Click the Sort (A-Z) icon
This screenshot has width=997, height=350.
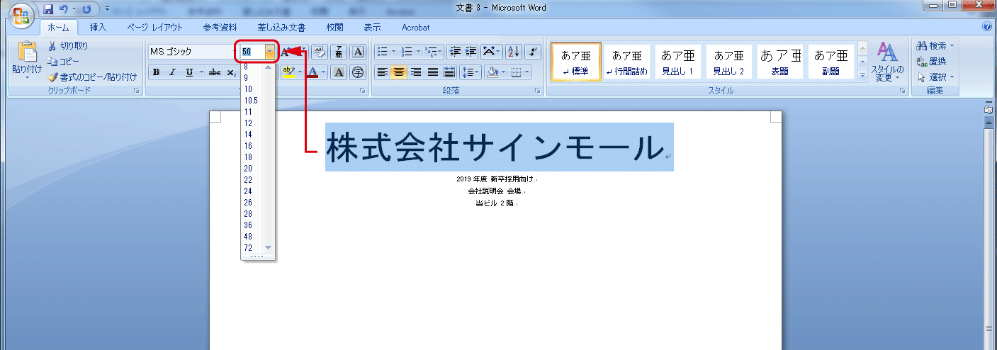click(x=514, y=52)
